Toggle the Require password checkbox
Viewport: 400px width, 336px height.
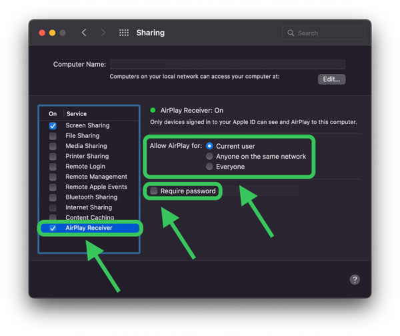154,191
